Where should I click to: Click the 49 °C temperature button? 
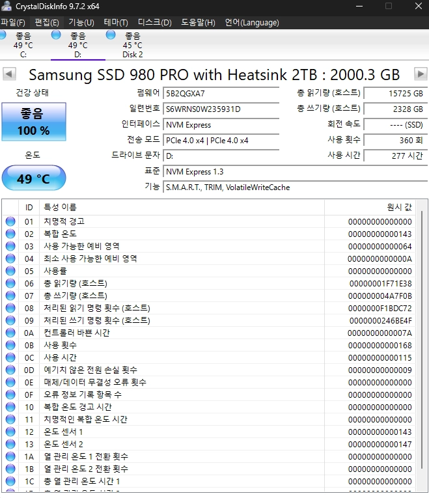[34, 178]
